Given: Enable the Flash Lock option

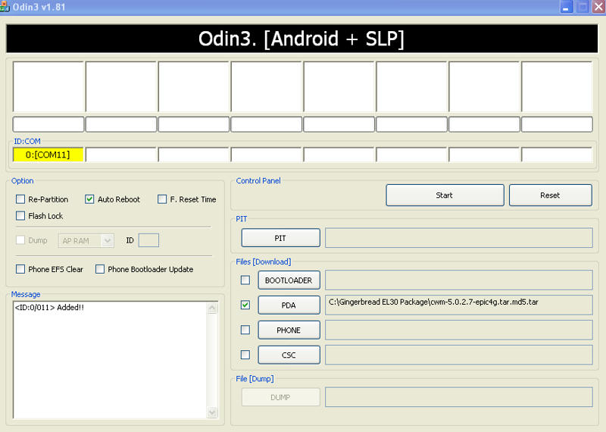Looking at the screenshot, I should (20, 215).
